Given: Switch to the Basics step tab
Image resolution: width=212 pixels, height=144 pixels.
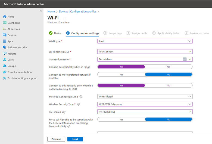Looking at the screenshot, I should (x=55, y=33).
